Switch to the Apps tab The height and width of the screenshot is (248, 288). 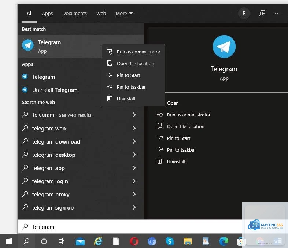point(47,14)
